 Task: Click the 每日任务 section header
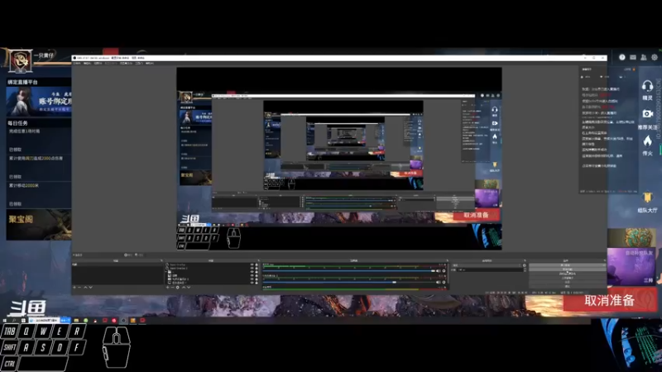click(x=17, y=123)
